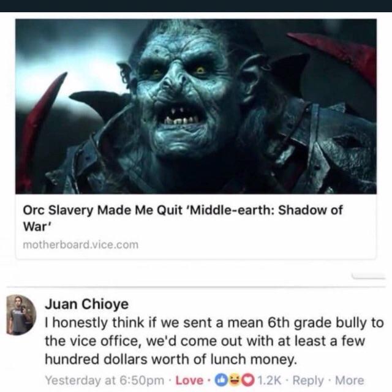Click the laughing Haha reaction emoji

click(234, 380)
